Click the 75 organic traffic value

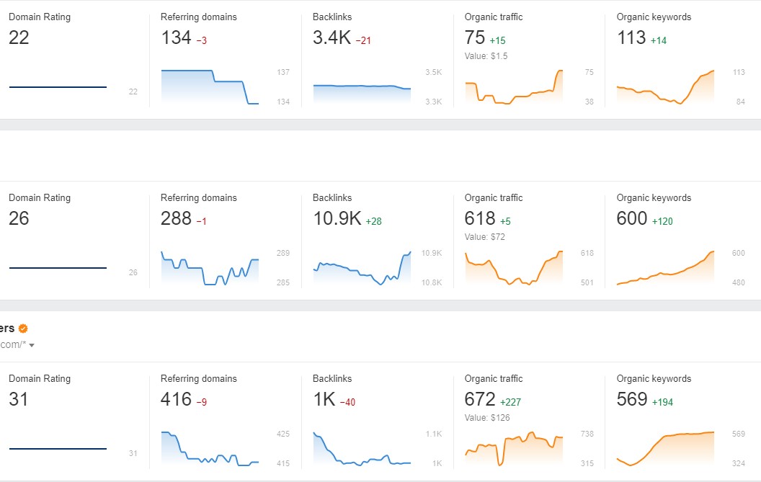474,38
